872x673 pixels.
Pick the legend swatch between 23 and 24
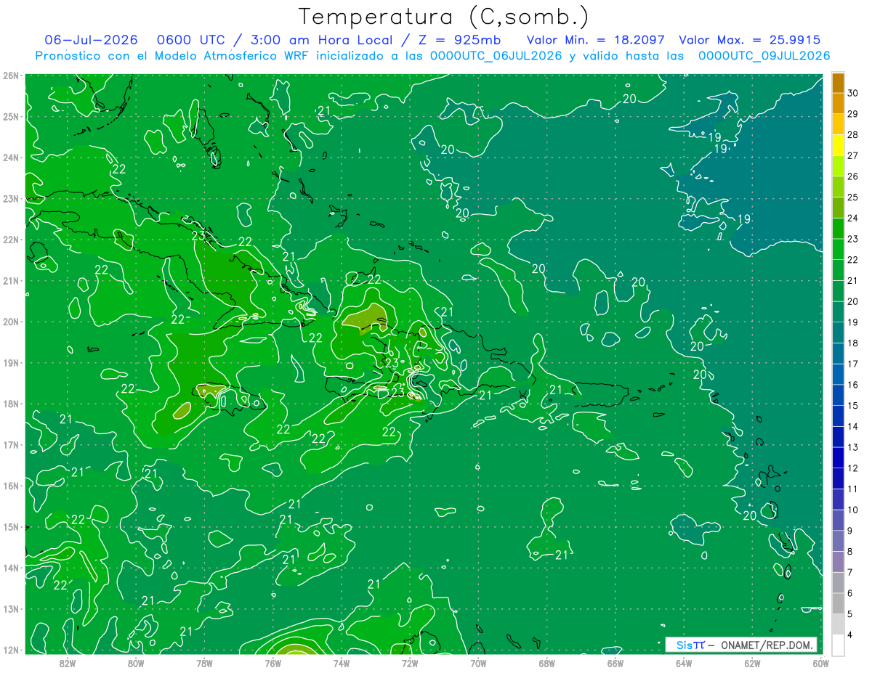[x=838, y=229]
